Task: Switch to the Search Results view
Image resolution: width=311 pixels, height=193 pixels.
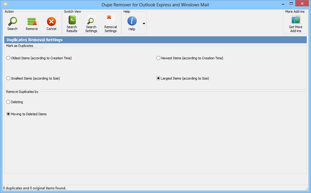Action: [72, 24]
